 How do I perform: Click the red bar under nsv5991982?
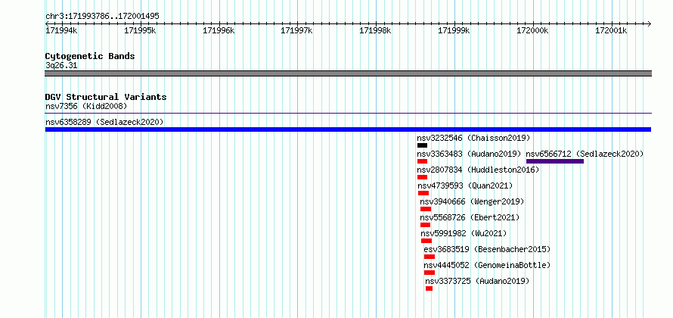(426, 241)
